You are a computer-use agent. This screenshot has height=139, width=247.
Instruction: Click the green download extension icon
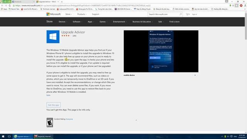coord(230,5)
